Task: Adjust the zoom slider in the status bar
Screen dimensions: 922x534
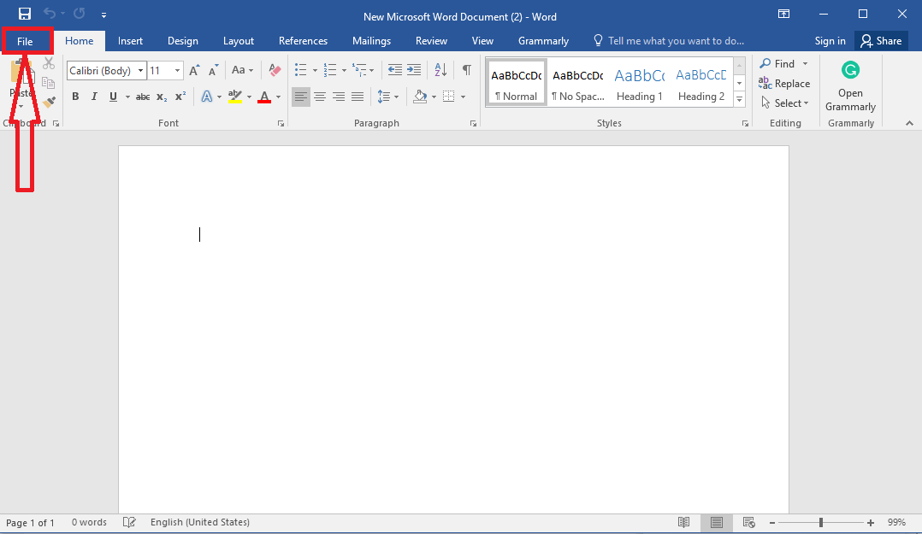Action: [821, 522]
